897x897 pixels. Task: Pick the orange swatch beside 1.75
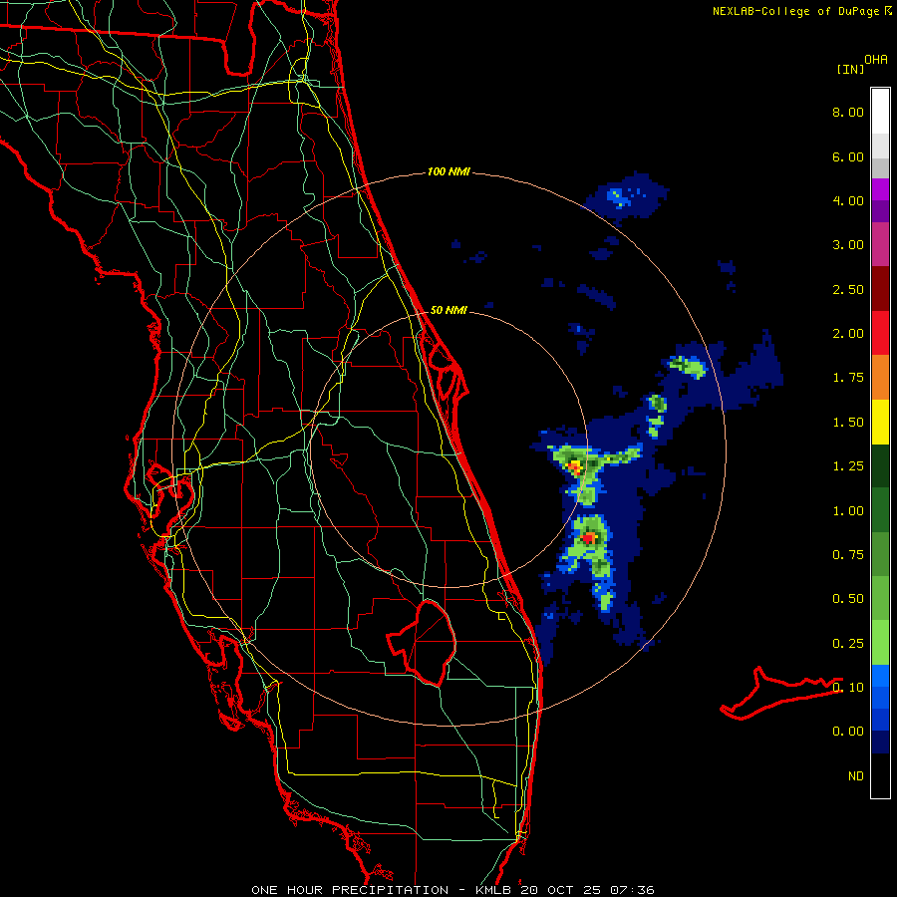pyautogui.click(x=880, y=377)
